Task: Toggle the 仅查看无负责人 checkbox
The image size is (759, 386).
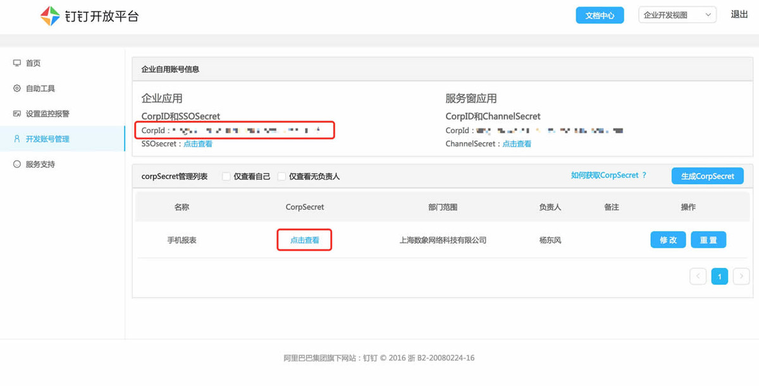Action: pos(281,177)
